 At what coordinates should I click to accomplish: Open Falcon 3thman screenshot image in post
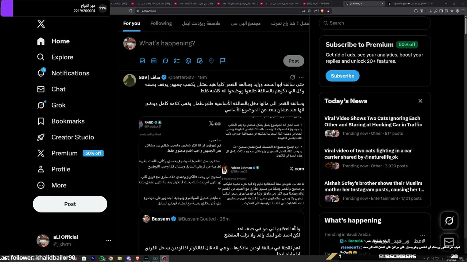(x=263, y=186)
